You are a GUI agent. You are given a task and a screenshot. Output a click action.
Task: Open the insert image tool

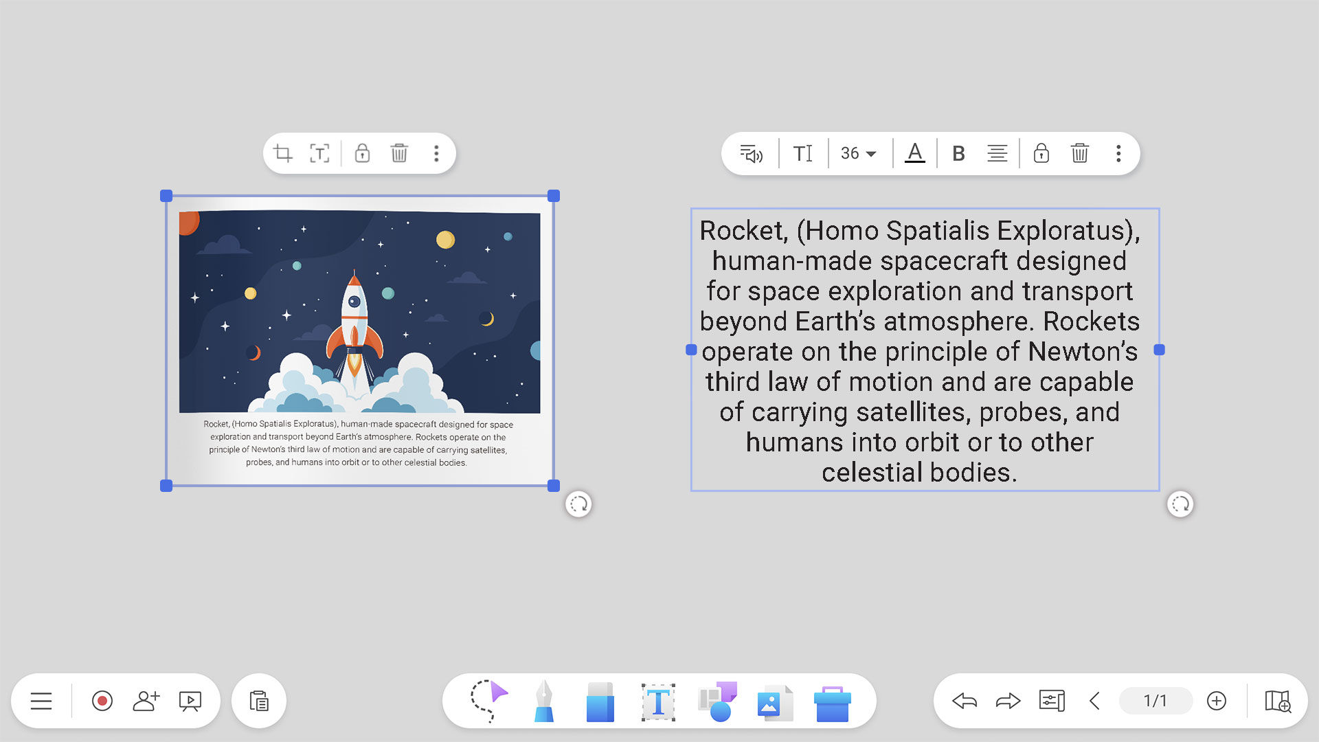point(774,702)
